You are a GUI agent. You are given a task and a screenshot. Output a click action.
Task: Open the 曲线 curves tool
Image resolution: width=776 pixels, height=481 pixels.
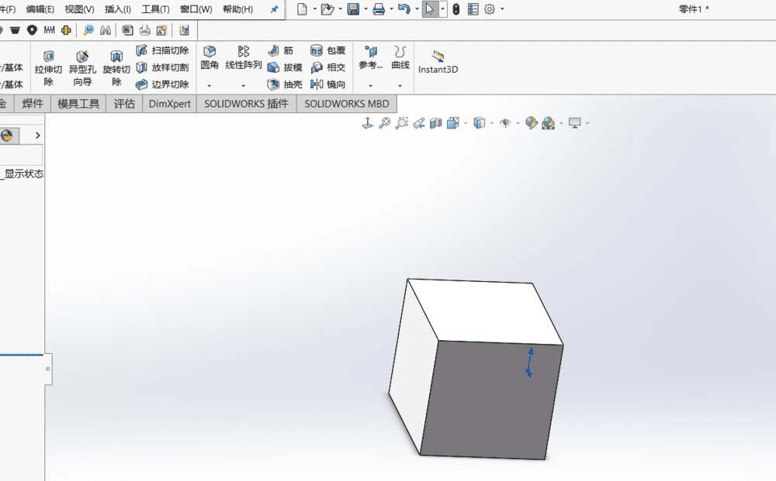pos(400,58)
